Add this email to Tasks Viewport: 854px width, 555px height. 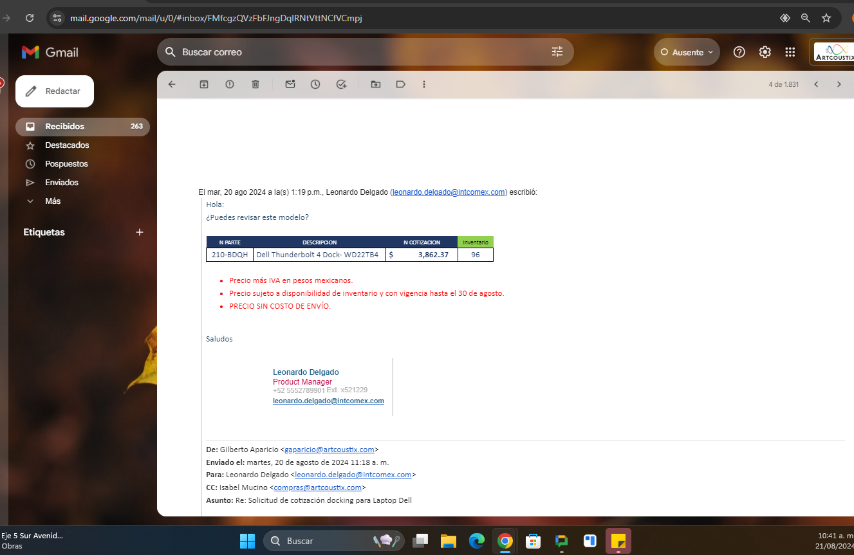[x=342, y=84]
